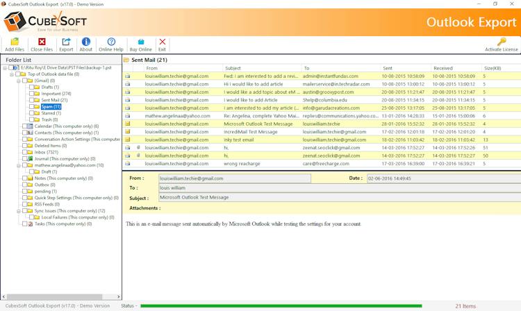Open the 'wrong reacharge' email row
Image resolution: width=521 pixels, height=311 pixels.
tap(322, 164)
